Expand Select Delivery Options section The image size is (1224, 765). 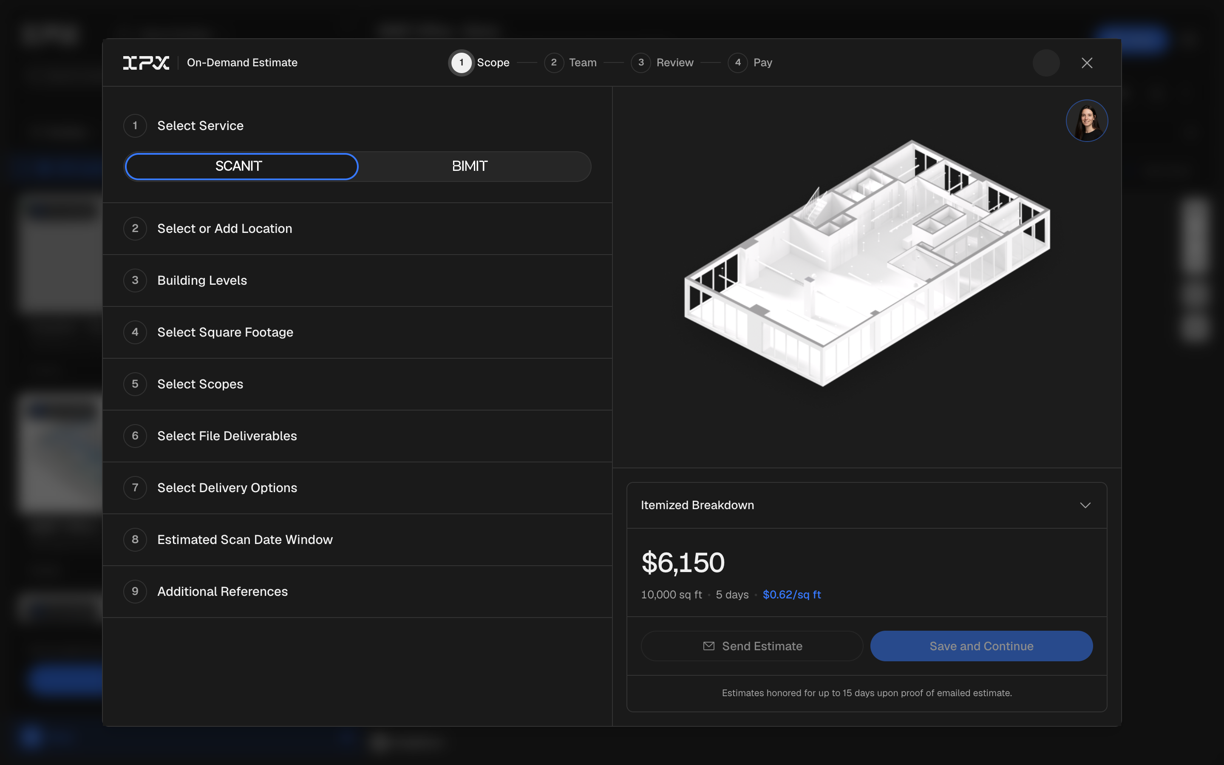click(357, 488)
